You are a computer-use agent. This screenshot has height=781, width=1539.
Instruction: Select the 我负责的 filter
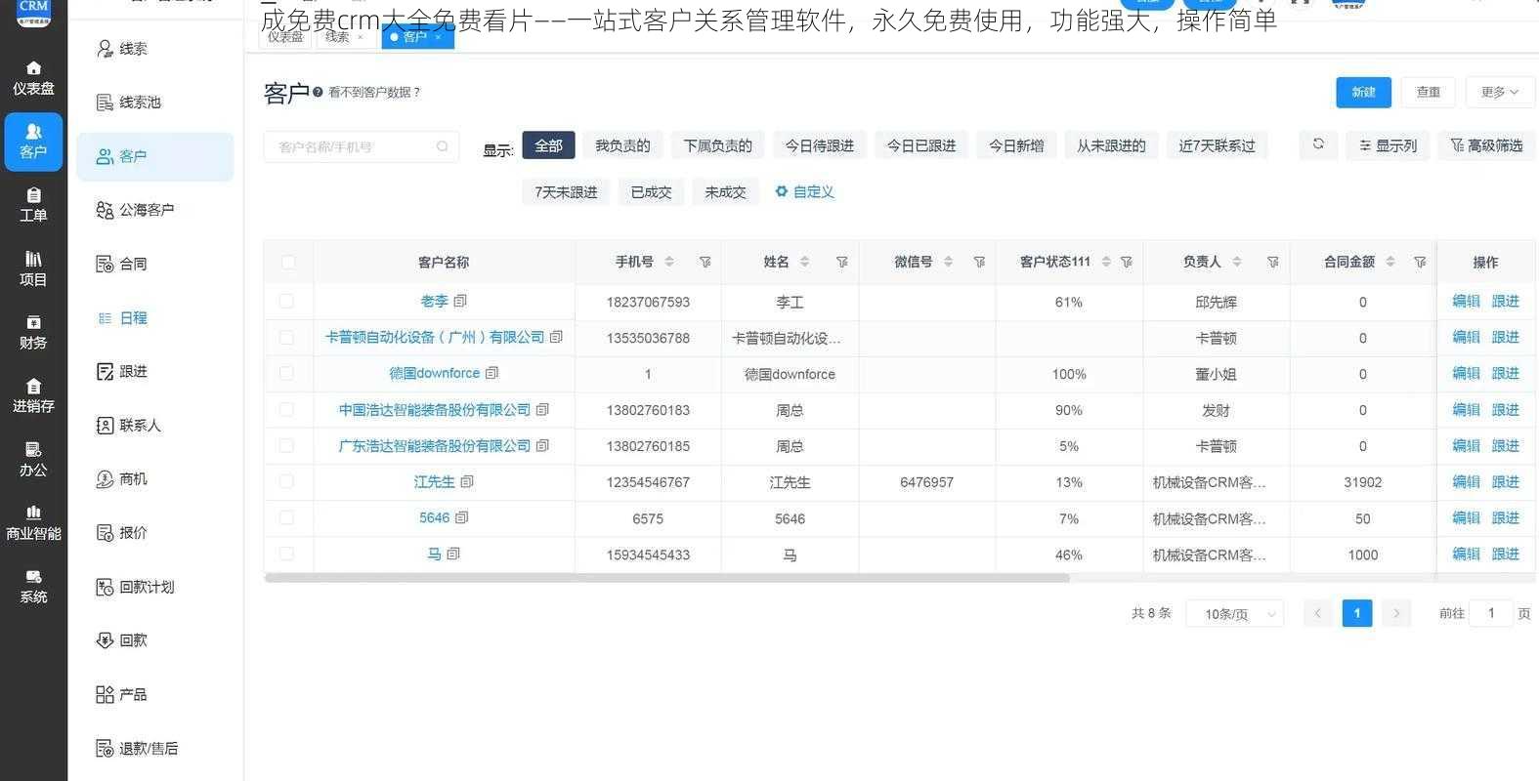pyautogui.click(x=622, y=145)
